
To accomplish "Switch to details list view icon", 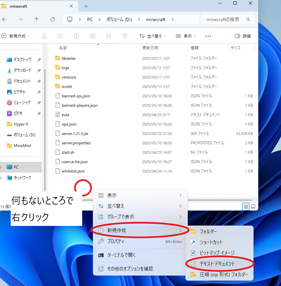I will (246, 206).
